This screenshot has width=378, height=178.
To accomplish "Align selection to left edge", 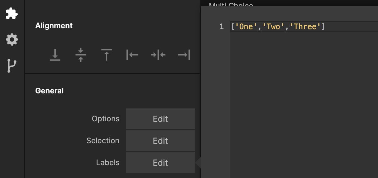I will pos(132,55).
